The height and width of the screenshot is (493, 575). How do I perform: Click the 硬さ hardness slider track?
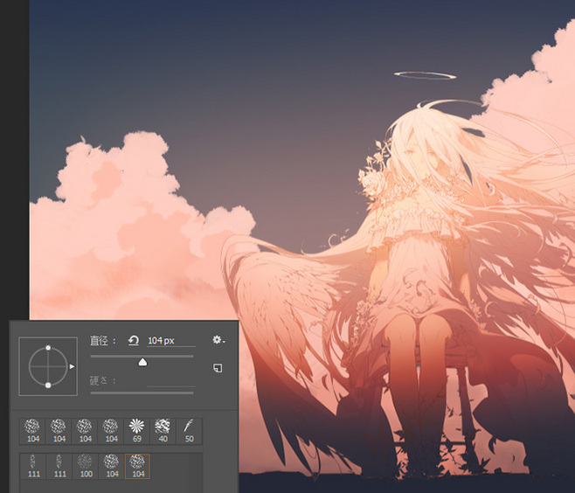coord(142,392)
